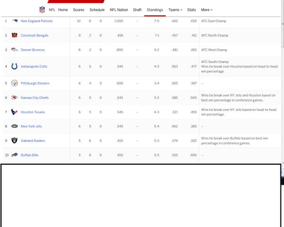Open the Schedule tab
The image size is (284, 227).
(97, 10)
